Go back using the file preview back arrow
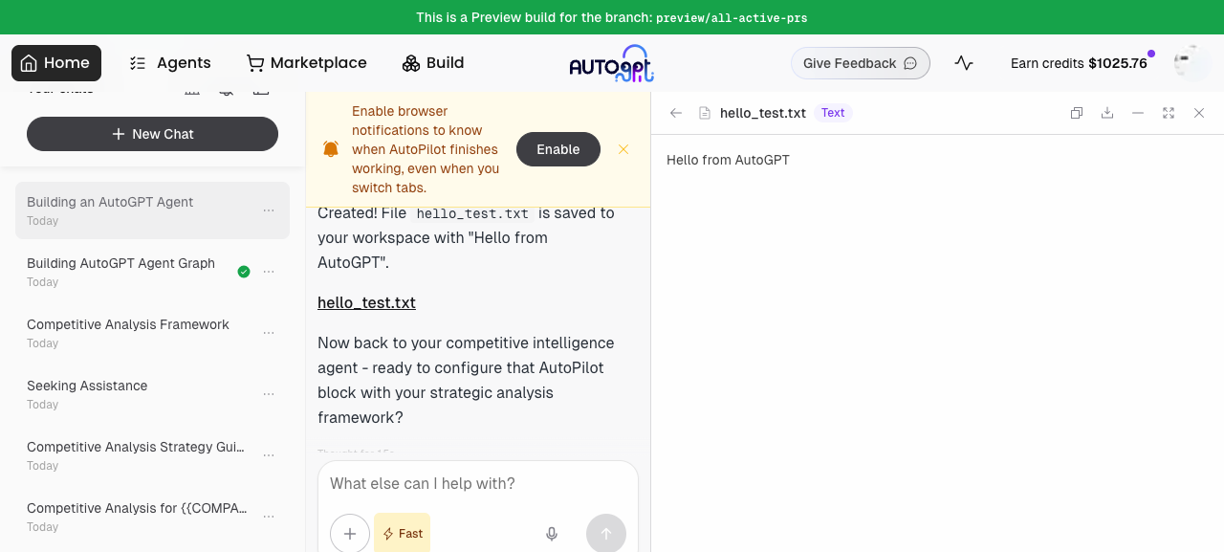Screen dimensions: 1224x552 point(676,113)
